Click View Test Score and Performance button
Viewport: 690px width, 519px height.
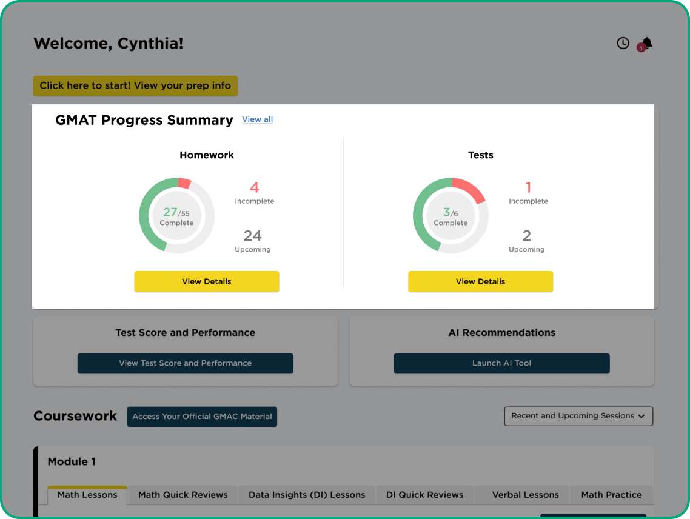point(185,363)
